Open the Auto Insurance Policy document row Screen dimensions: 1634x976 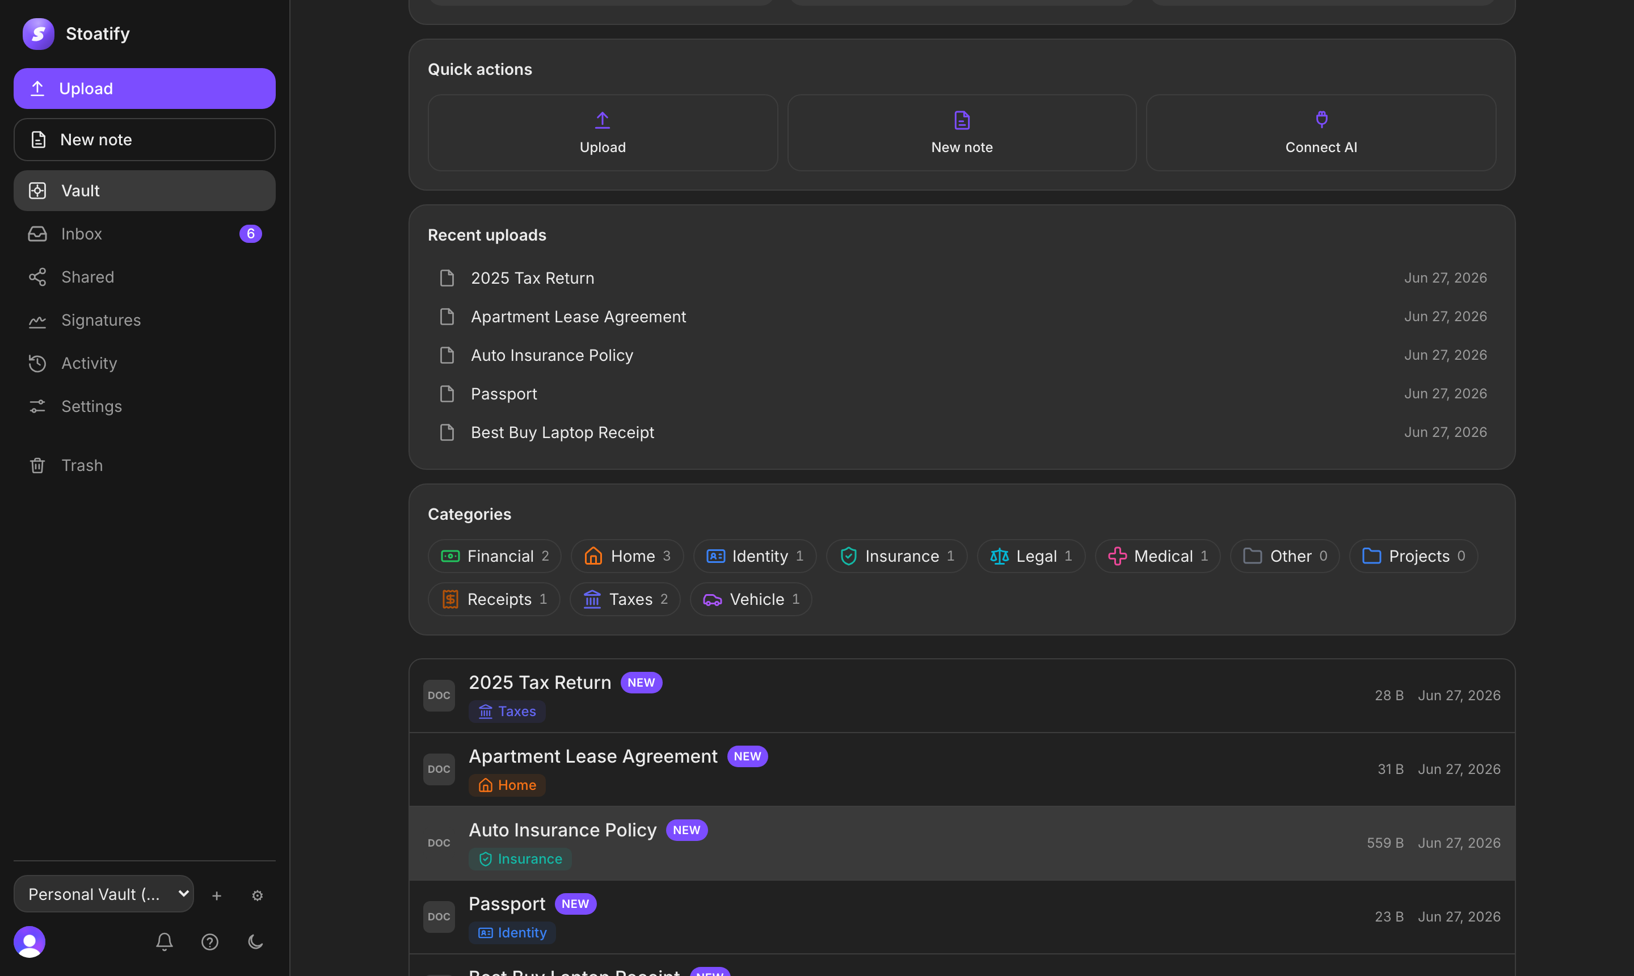(962, 843)
